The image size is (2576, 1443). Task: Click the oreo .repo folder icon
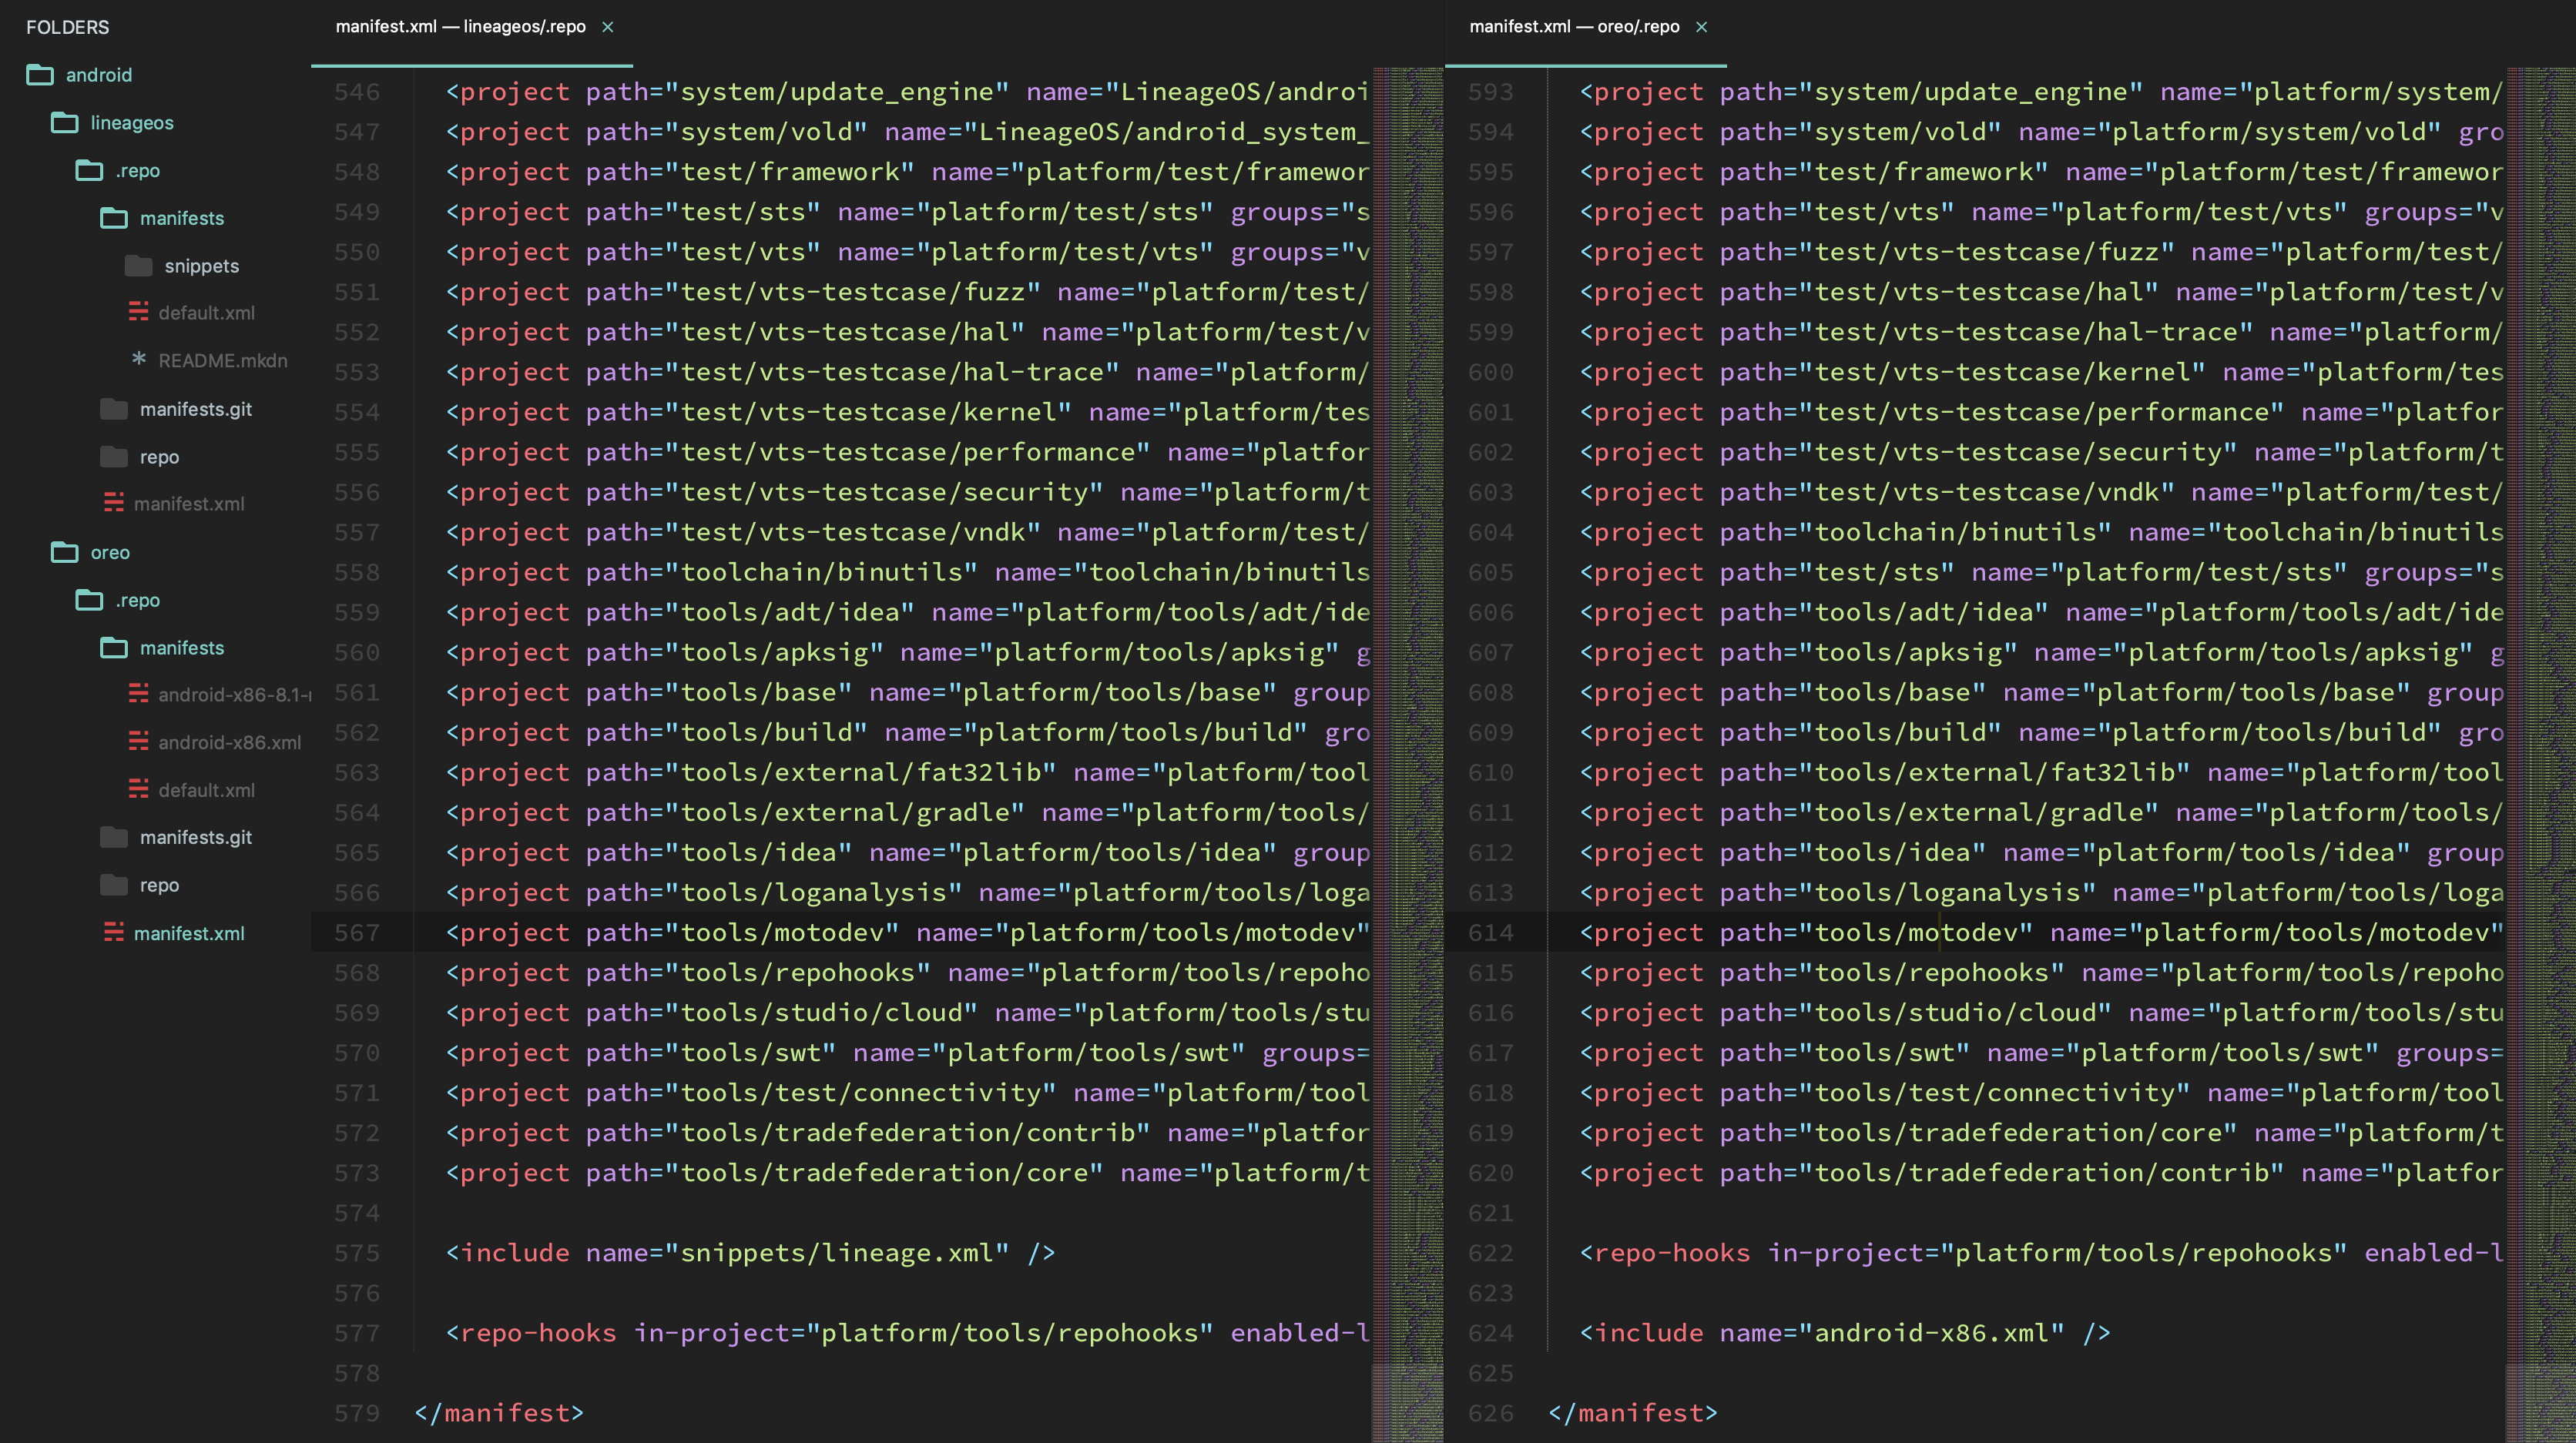(x=90, y=601)
